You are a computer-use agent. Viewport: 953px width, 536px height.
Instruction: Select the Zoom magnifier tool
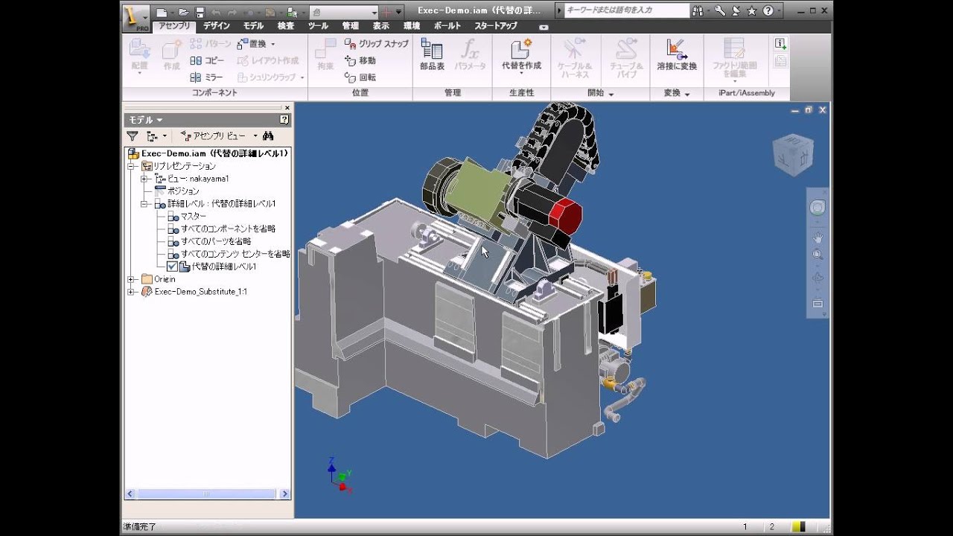(x=817, y=255)
